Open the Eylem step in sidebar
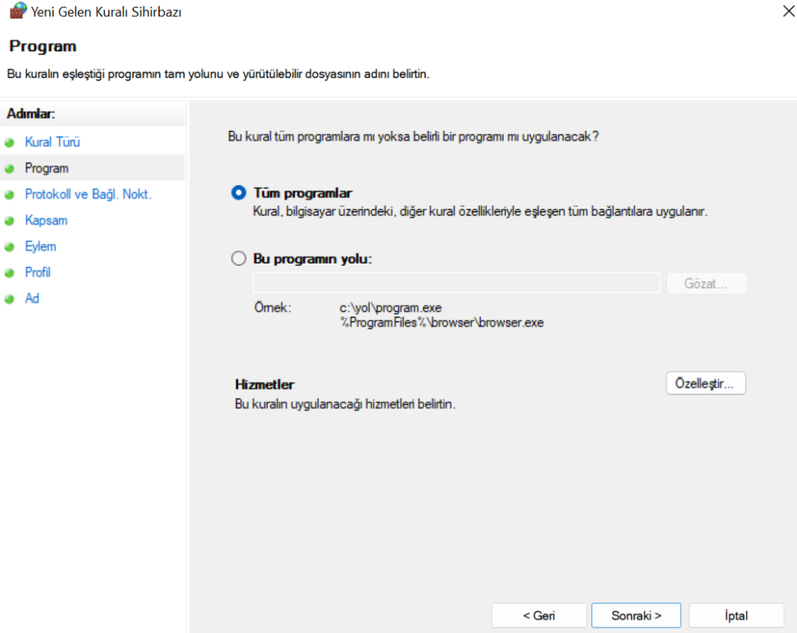The image size is (797, 633). (x=40, y=247)
